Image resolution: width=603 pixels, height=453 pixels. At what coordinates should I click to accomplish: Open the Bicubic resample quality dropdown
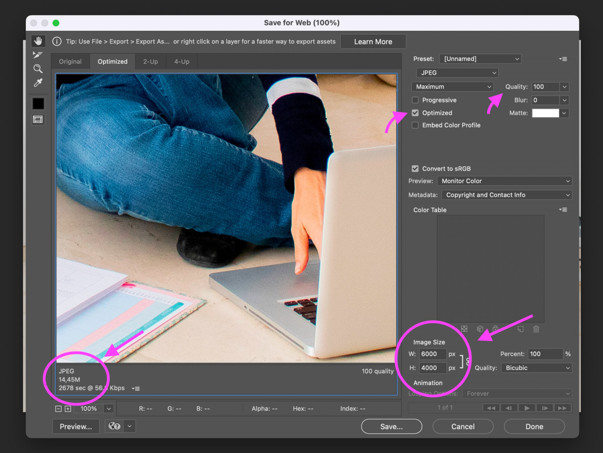[x=537, y=368]
